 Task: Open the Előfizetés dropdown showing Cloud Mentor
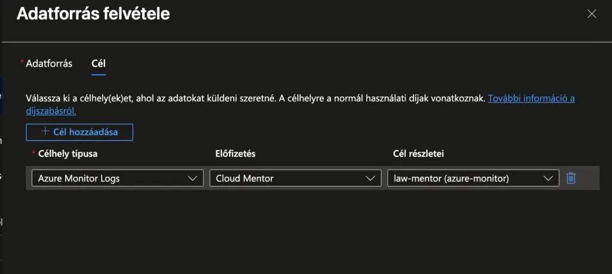295,178
